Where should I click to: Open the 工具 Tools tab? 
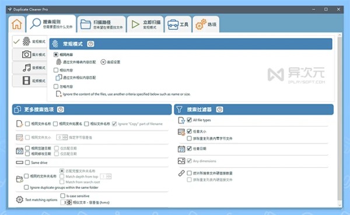178,24
